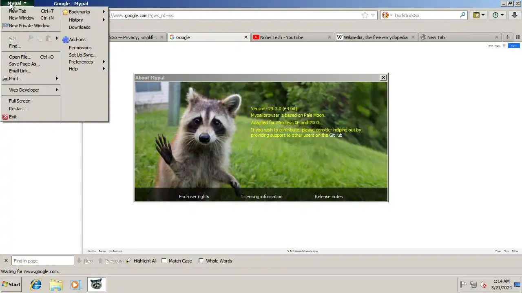Click the Find in page field
Screen dimensions: 522x293
click(42, 261)
